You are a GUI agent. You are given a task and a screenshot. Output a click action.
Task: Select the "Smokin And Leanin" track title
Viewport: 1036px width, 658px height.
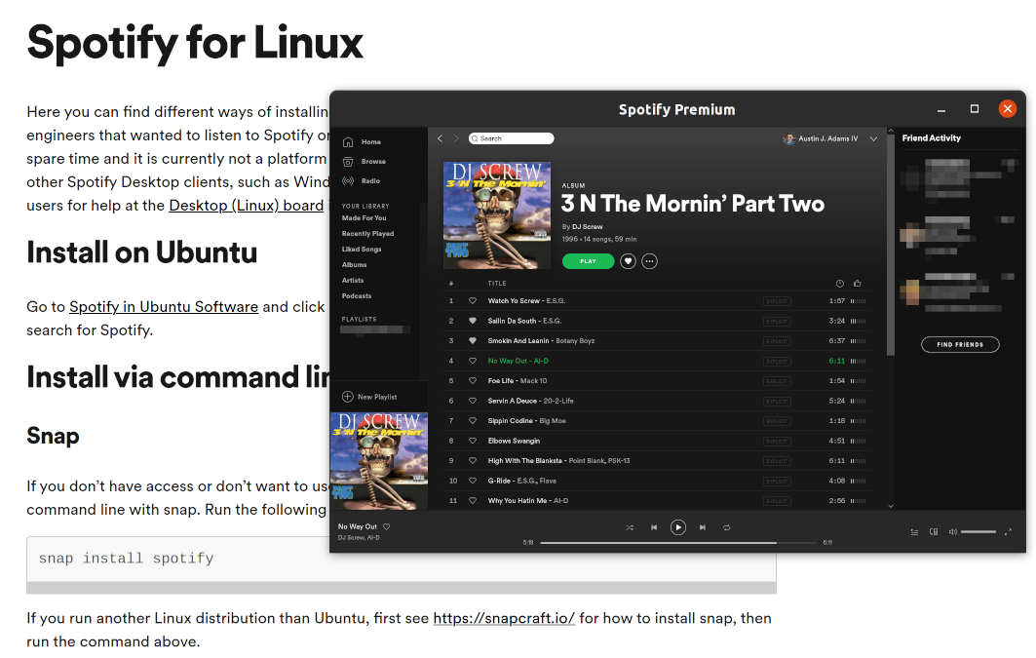pos(518,341)
